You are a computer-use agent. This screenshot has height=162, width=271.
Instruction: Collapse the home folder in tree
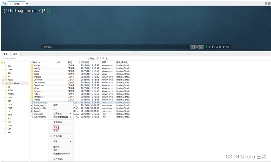(3, 80)
